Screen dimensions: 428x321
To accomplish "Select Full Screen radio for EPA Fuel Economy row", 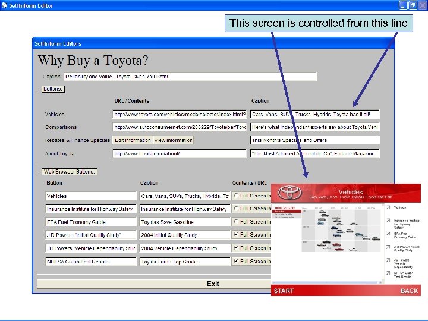I will pos(237,221).
